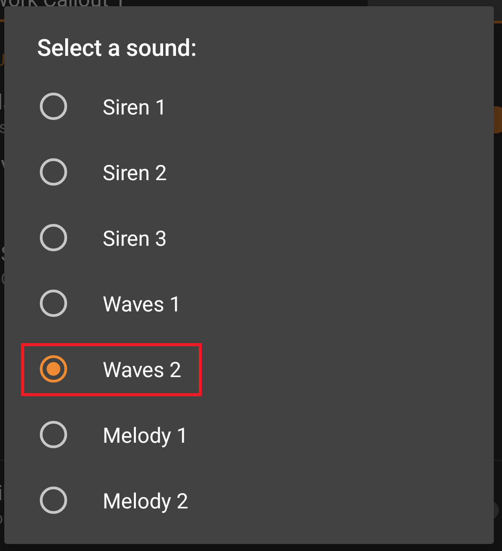Select the "Melody 2" text label

pos(145,501)
